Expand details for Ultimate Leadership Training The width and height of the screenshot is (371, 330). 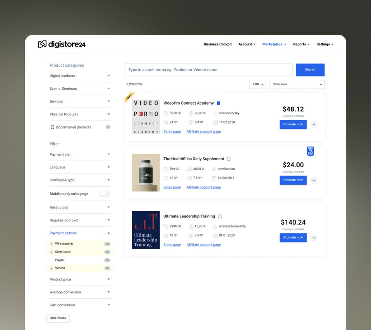point(314,238)
